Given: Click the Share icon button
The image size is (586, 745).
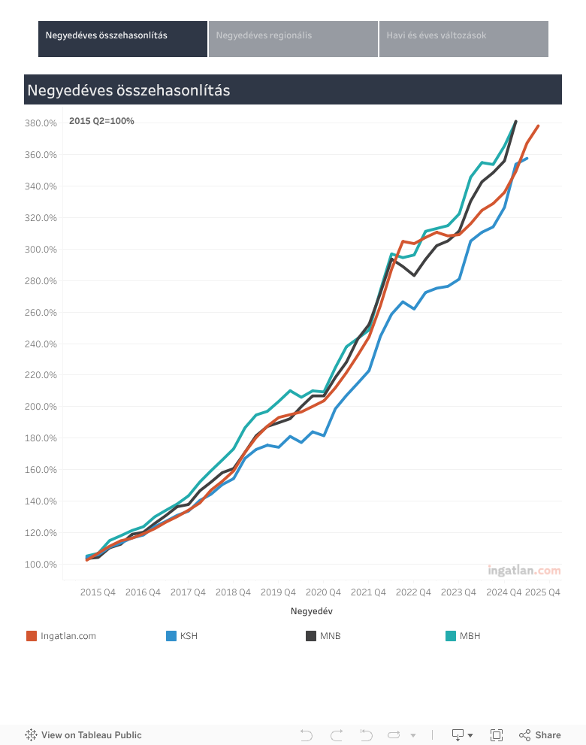Looking at the screenshot, I should tap(539, 735).
